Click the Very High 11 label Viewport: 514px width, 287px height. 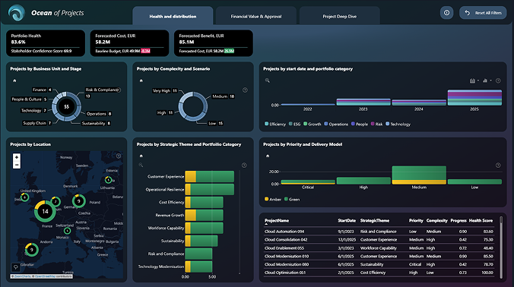point(164,90)
